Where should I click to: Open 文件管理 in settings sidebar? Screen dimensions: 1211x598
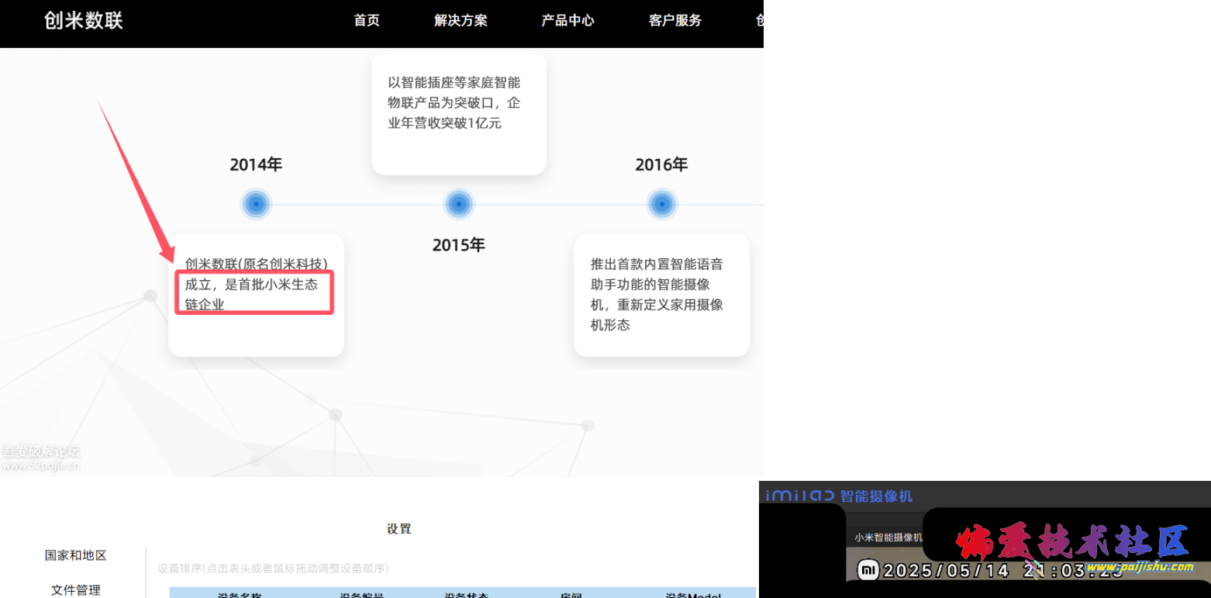75,590
